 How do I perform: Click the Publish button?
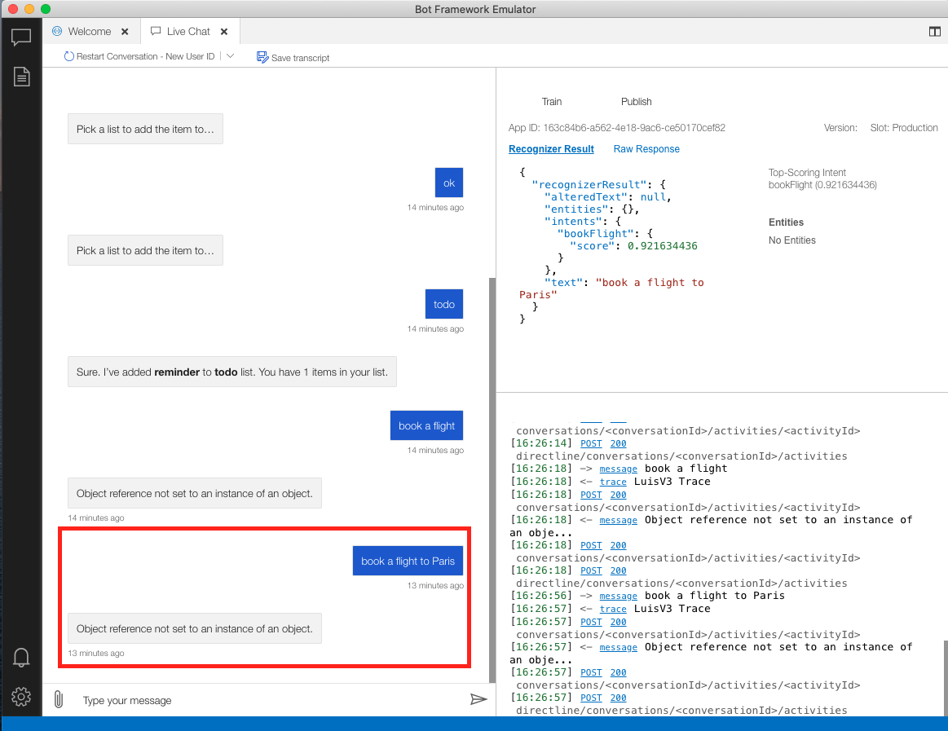[636, 102]
